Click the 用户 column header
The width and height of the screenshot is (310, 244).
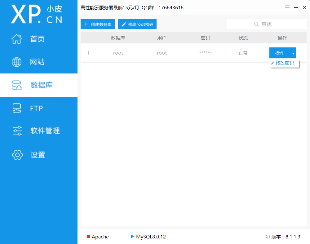(162, 38)
